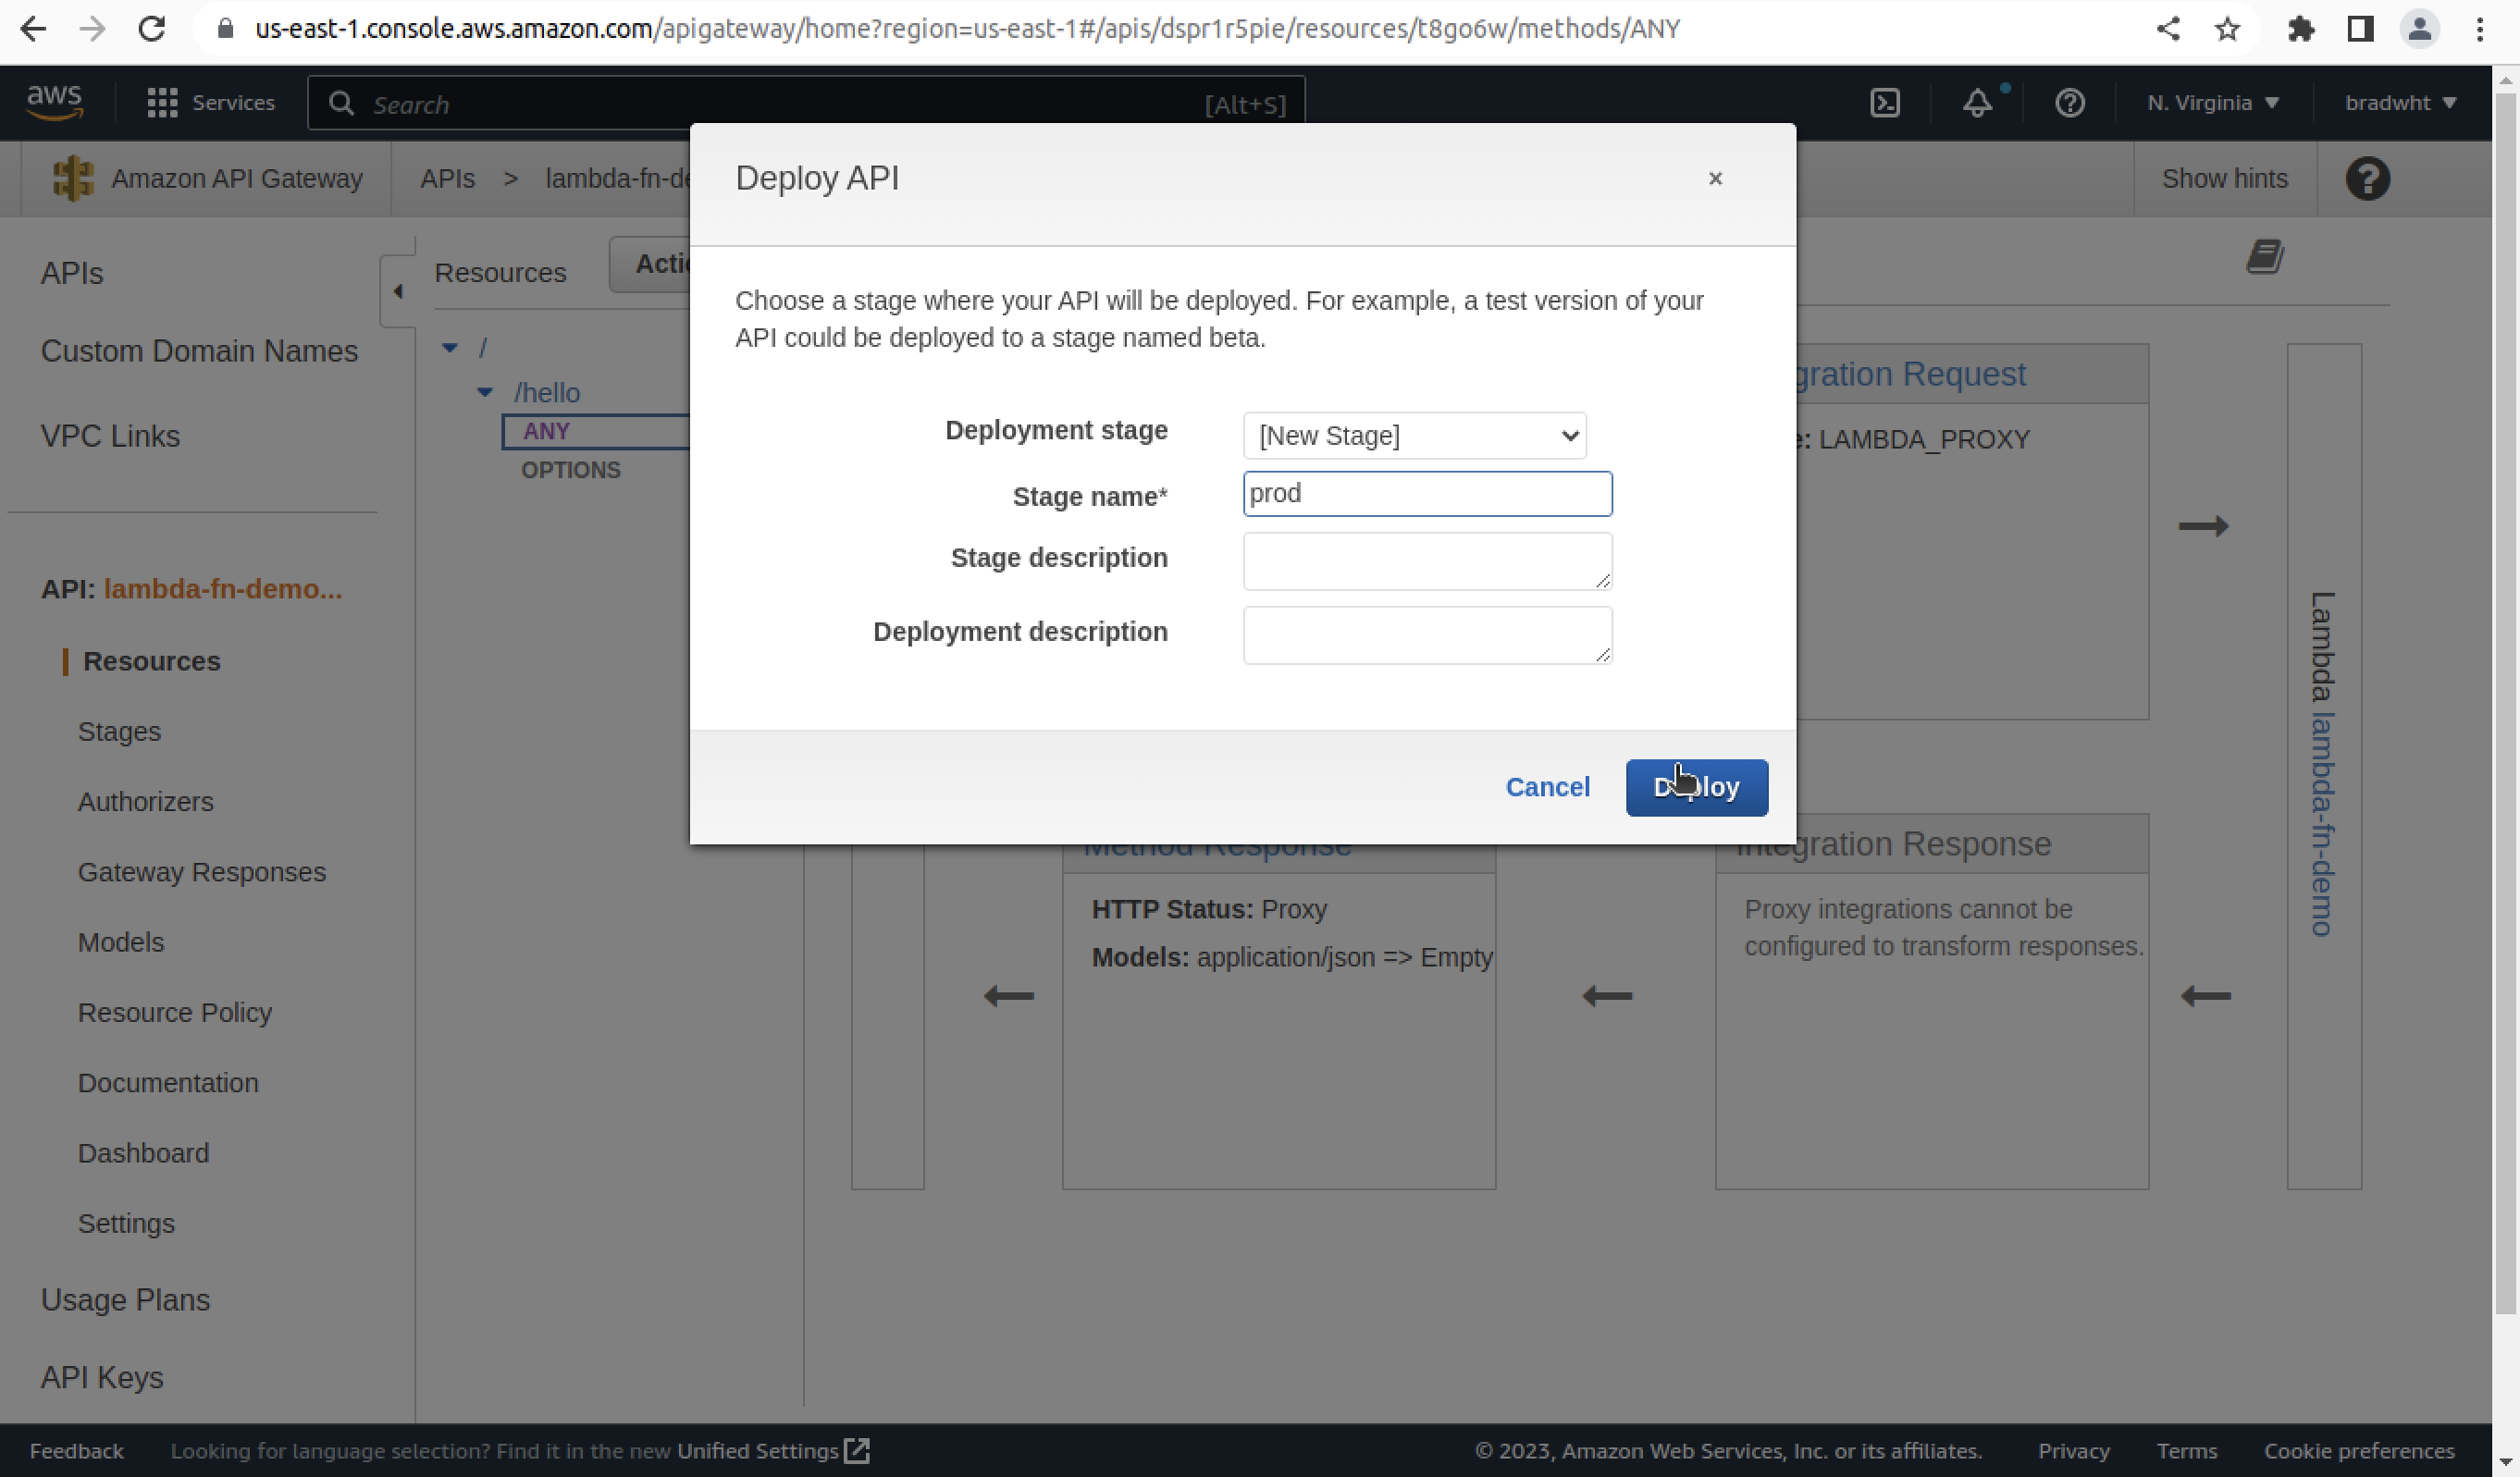Collapse the /hello resource tree node
This screenshot has height=1477, width=2520.
click(485, 392)
